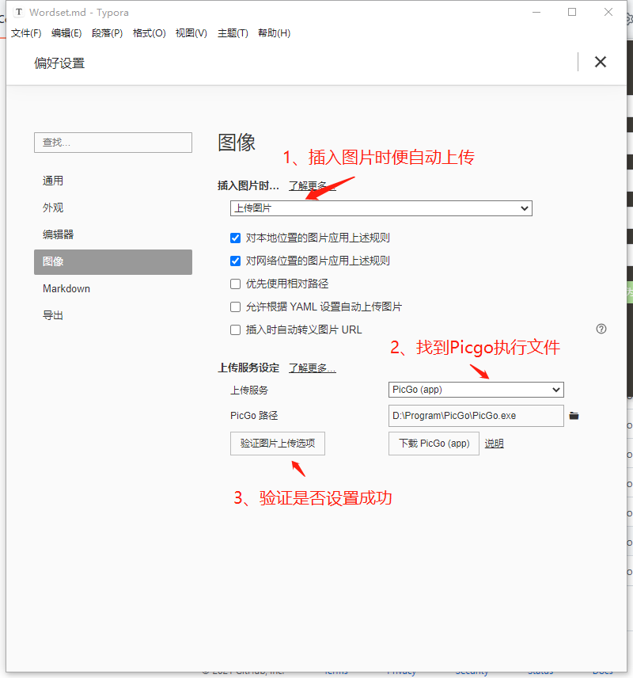This screenshot has width=633, height=678.
Task: Select 导出 settings category
Action: [x=113, y=315]
